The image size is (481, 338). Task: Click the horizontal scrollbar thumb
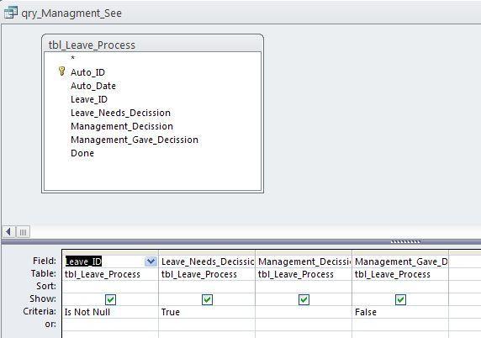tap(23, 232)
